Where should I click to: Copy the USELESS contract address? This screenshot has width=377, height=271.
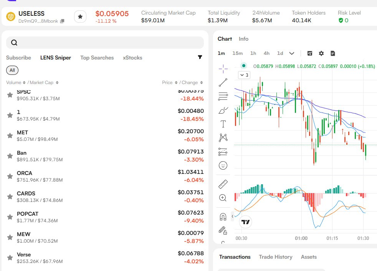coord(62,21)
